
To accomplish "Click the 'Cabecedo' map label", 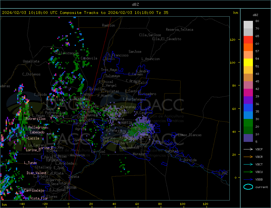I will [37, 132].
